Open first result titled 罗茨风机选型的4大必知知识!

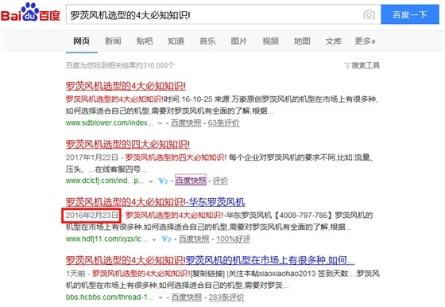(x=126, y=86)
